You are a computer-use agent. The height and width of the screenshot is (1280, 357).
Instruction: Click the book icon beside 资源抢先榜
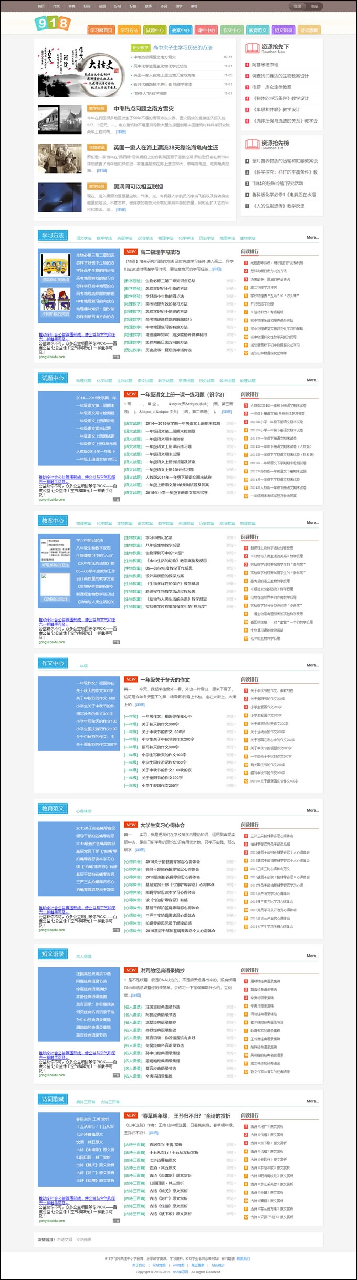[x=252, y=144]
